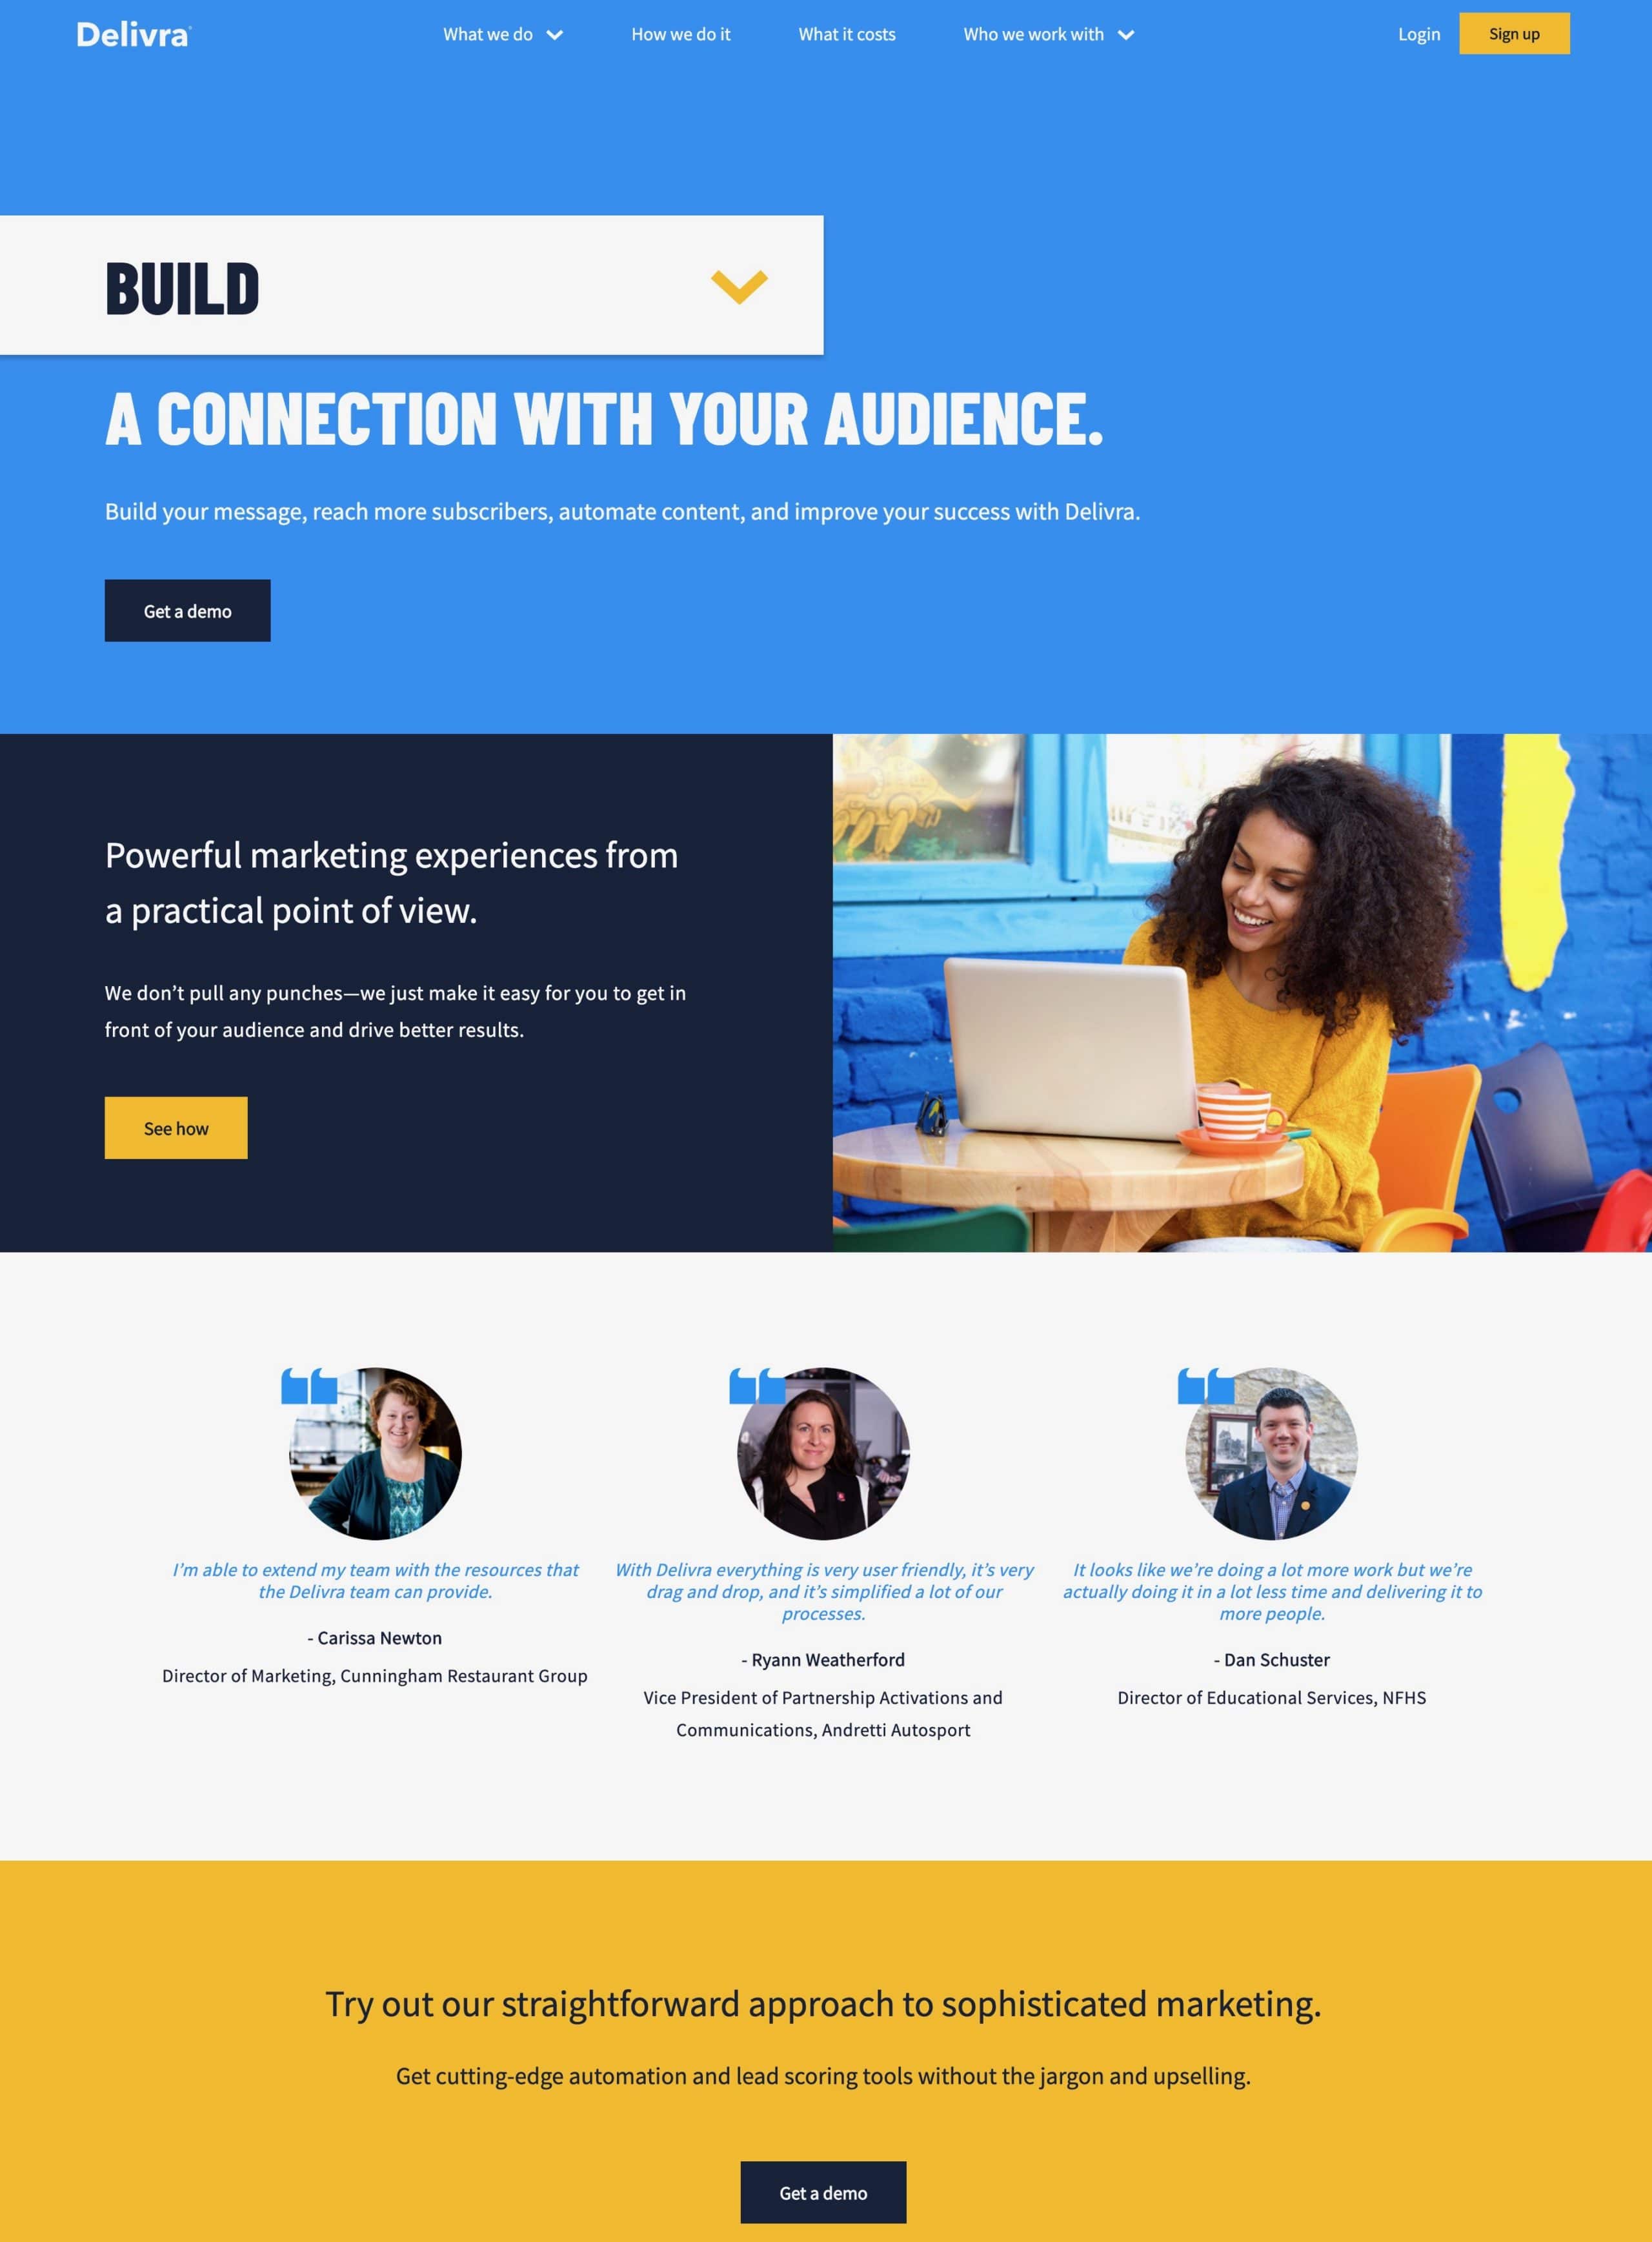Click the 'See how' yellow button
Screen dimensions: 1652x2242
pos(176,1128)
